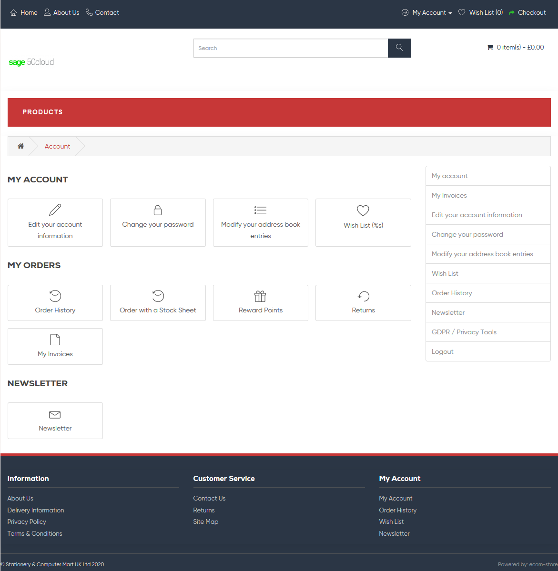558x571 pixels.
Task: Open the PRODUCTS menu bar
Action: point(42,112)
